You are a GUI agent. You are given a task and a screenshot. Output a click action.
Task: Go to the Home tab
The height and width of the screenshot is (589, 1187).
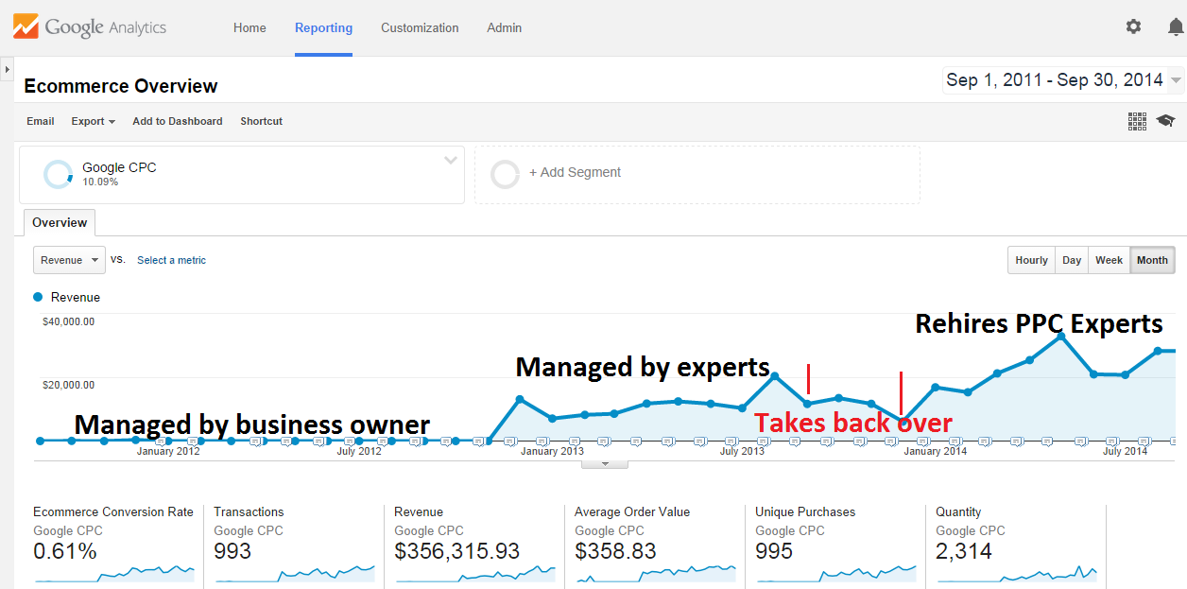249,27
